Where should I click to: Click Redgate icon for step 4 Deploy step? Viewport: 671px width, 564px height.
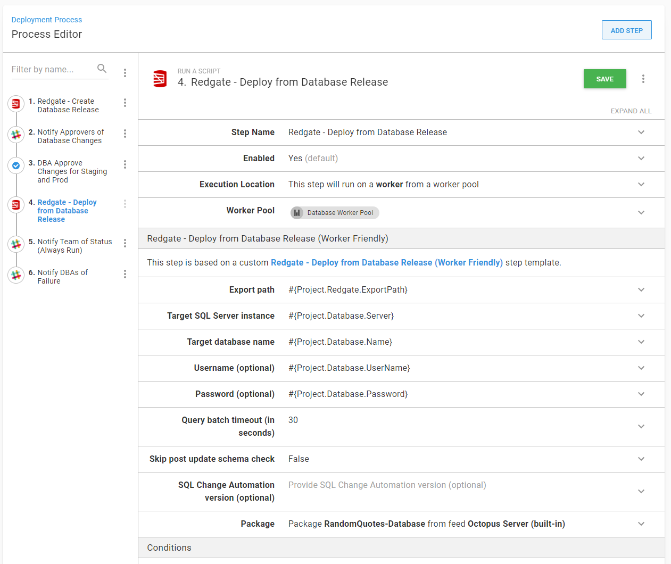point(16,205)
